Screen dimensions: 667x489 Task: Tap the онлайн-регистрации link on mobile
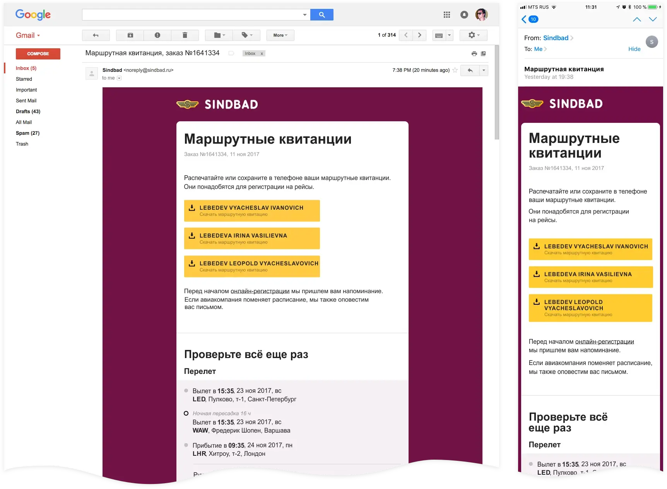tap(605, 342)
